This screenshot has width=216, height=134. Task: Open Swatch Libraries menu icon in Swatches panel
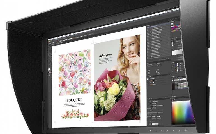click(172, 39)
